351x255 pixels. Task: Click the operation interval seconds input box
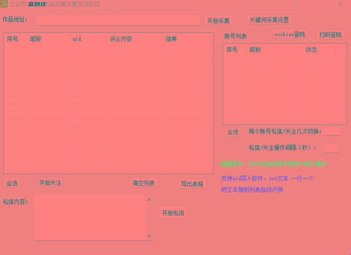click(332, 148)
